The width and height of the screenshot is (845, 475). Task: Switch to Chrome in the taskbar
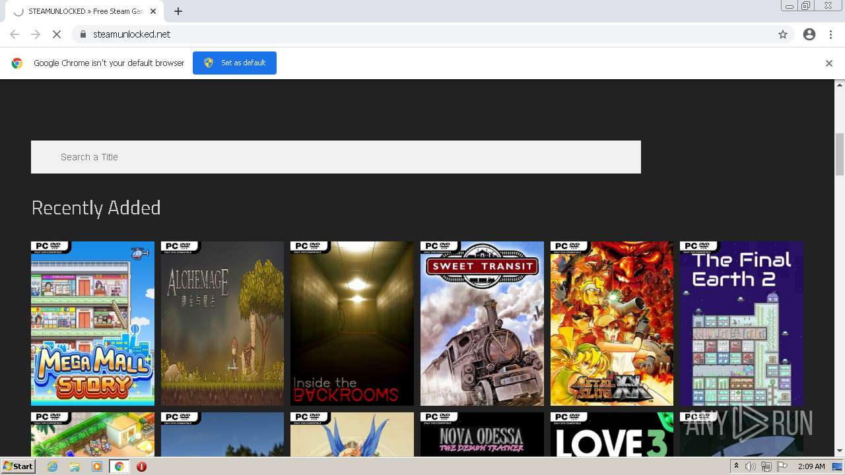(119, 466)
